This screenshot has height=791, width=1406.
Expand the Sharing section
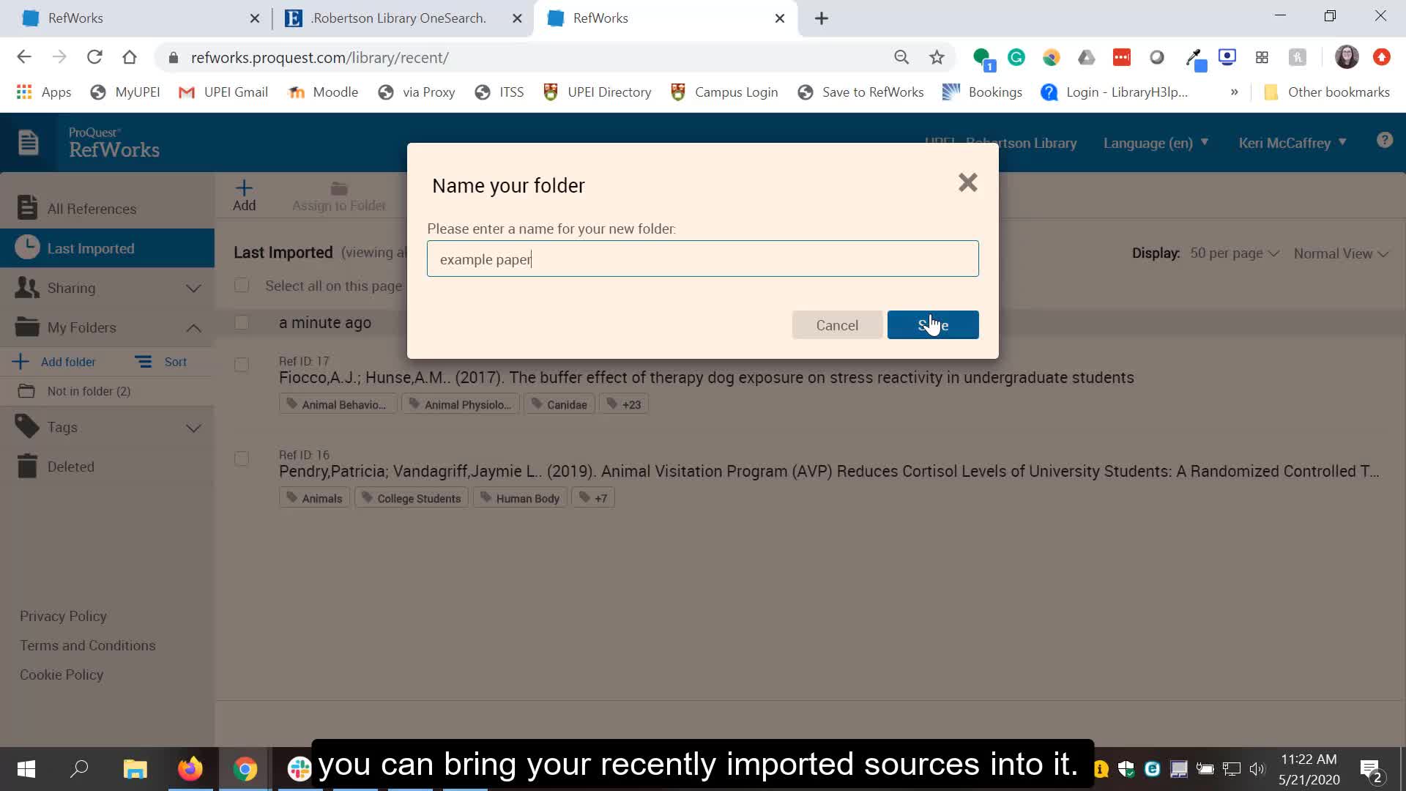click(193, 288)
